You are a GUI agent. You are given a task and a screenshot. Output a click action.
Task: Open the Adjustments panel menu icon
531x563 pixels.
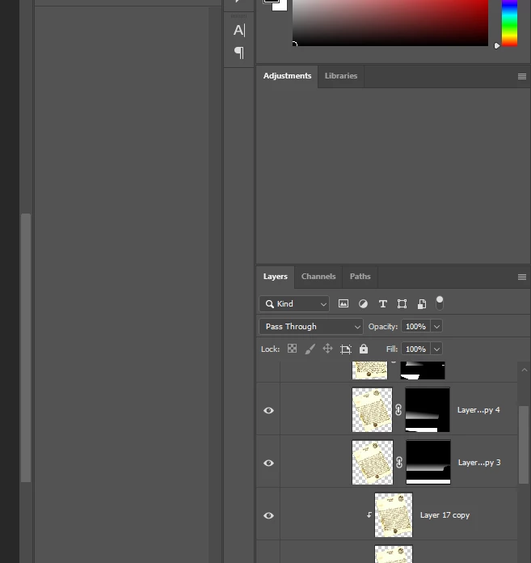[x=522, y=77]
